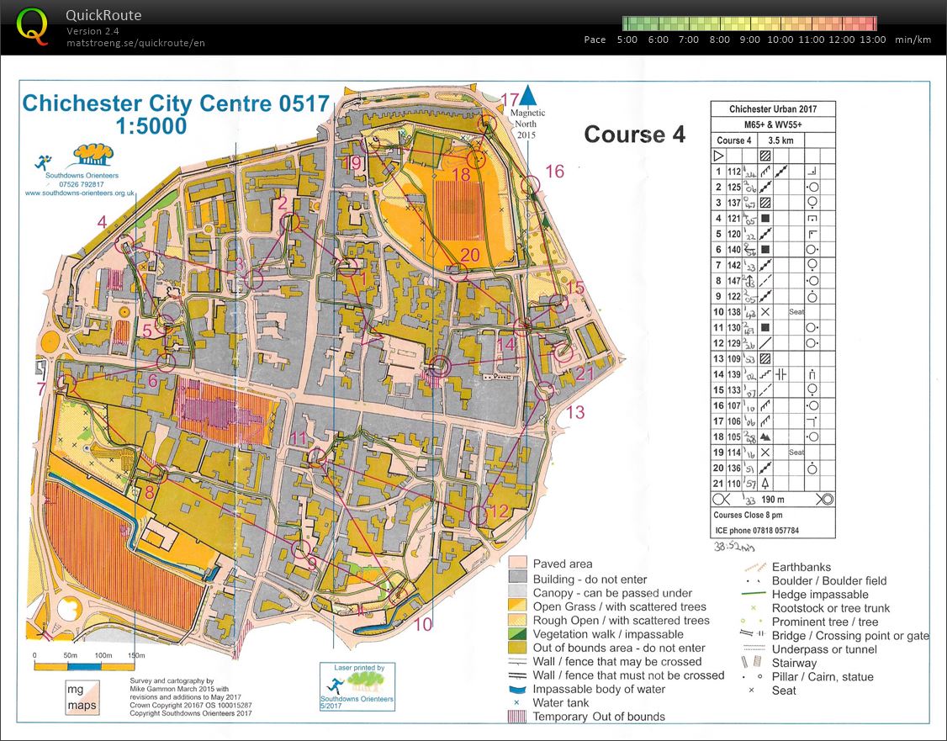The height and width of the screenshot is (741, 947).
Task: Open the matstroeng.se/quickroute/en link
Action: coord(136,43)
